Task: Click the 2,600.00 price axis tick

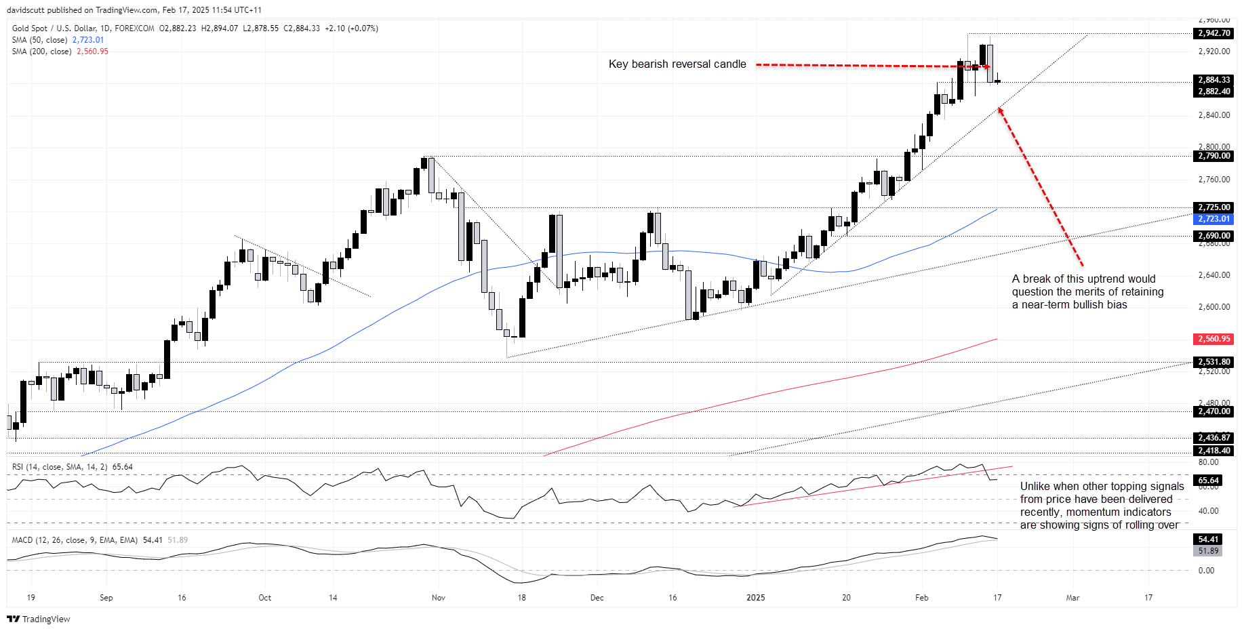Action: tap(1213, 307)
